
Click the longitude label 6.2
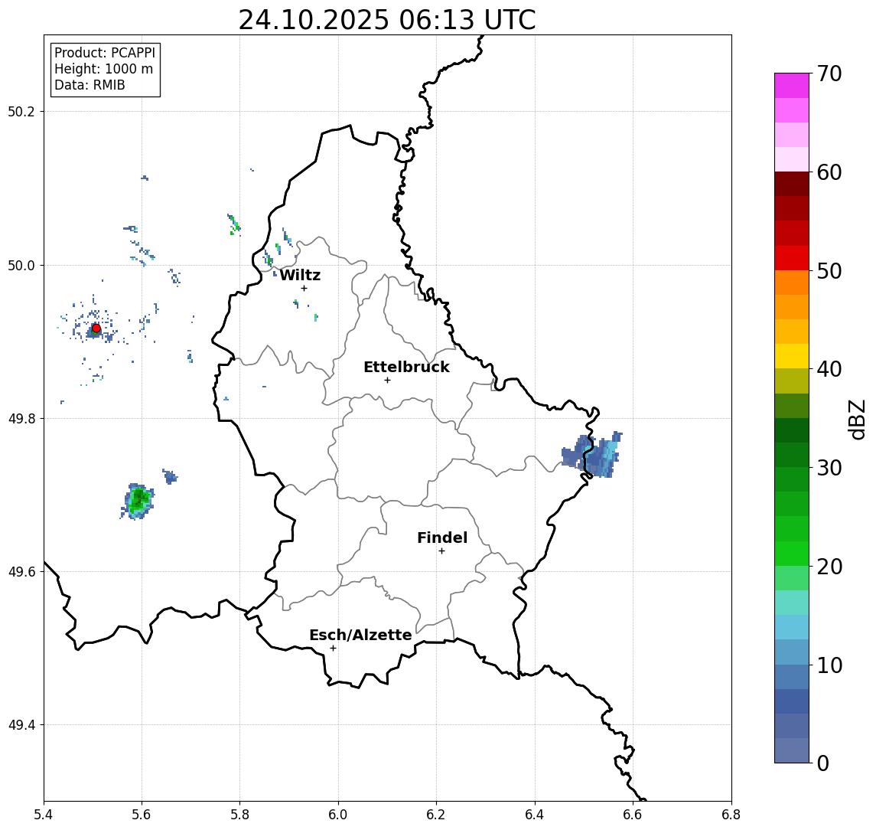pyautogui.click(x=436, y=815)
